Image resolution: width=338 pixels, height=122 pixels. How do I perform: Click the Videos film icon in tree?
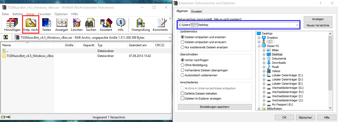pos(269,71)
